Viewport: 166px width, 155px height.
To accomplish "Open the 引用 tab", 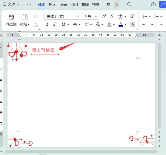I will click(x=74, y=5).
